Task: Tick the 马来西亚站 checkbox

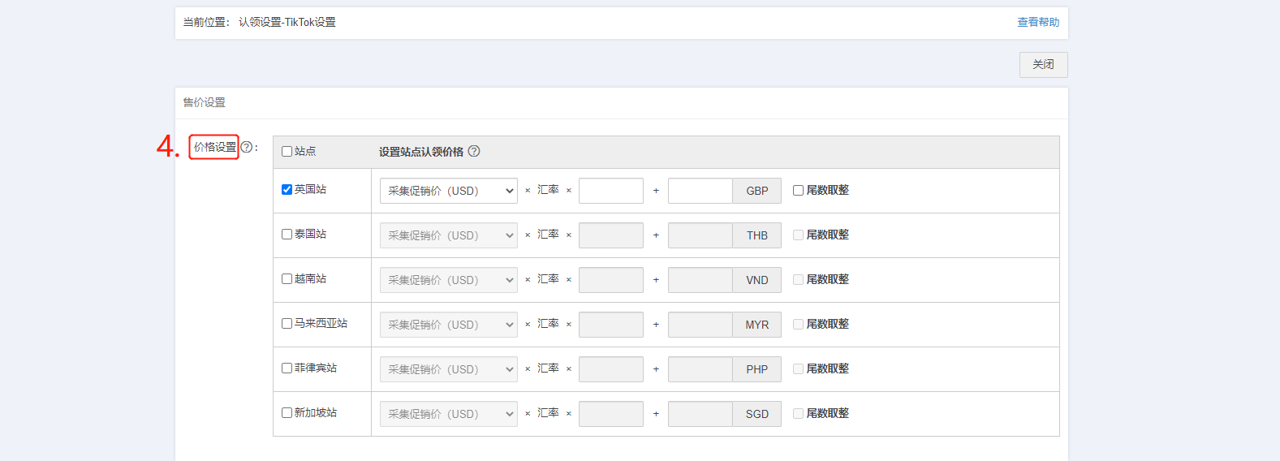Action: (x=287, y=324)
